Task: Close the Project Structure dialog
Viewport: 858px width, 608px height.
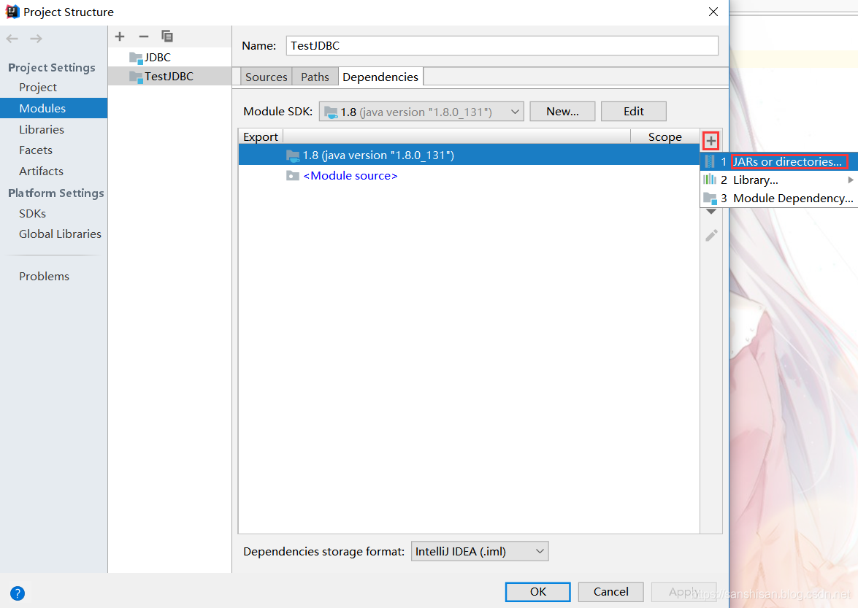Action: point(713,12)
